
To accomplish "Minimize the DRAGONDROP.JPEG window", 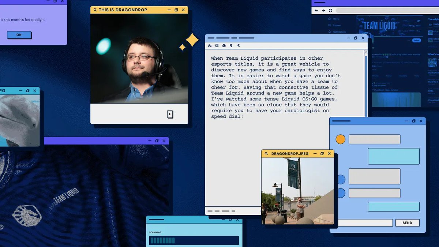I will [315, 154].
